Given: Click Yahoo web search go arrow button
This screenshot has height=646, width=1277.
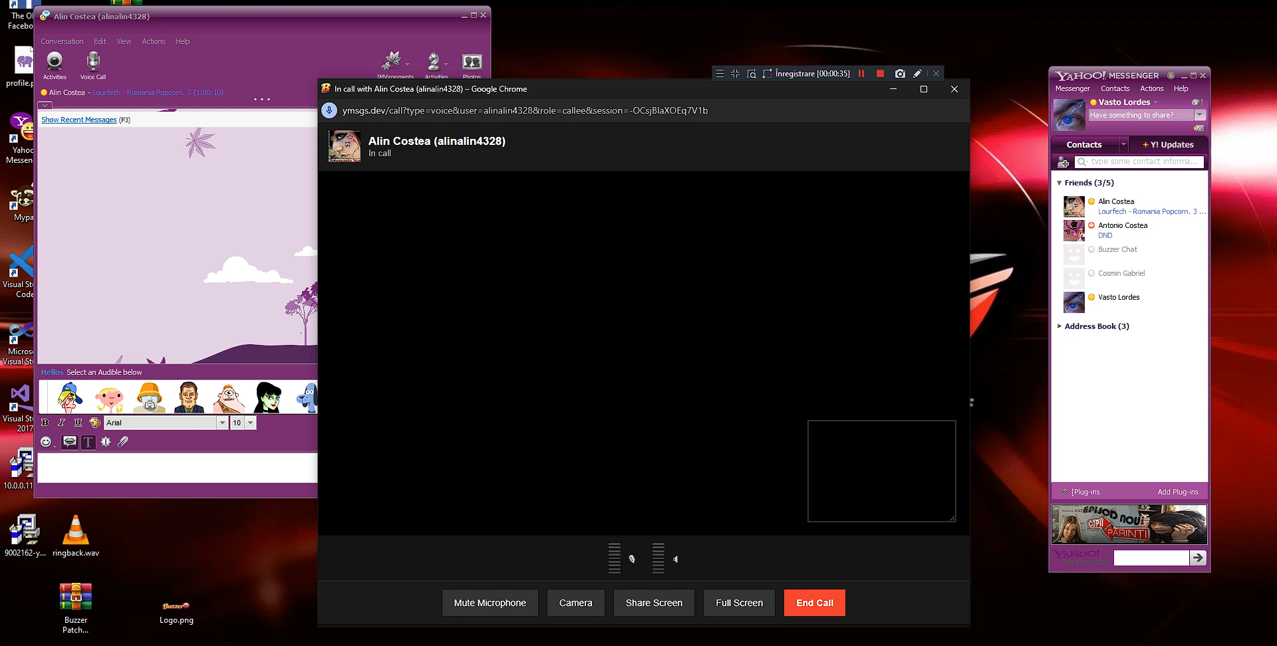Looking at the screenshot, I should coord(1198,558).
